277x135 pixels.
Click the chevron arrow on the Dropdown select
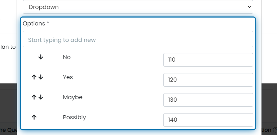(x=249, y=7)
